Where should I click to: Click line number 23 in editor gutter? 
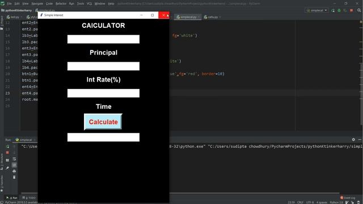(7, 93)
